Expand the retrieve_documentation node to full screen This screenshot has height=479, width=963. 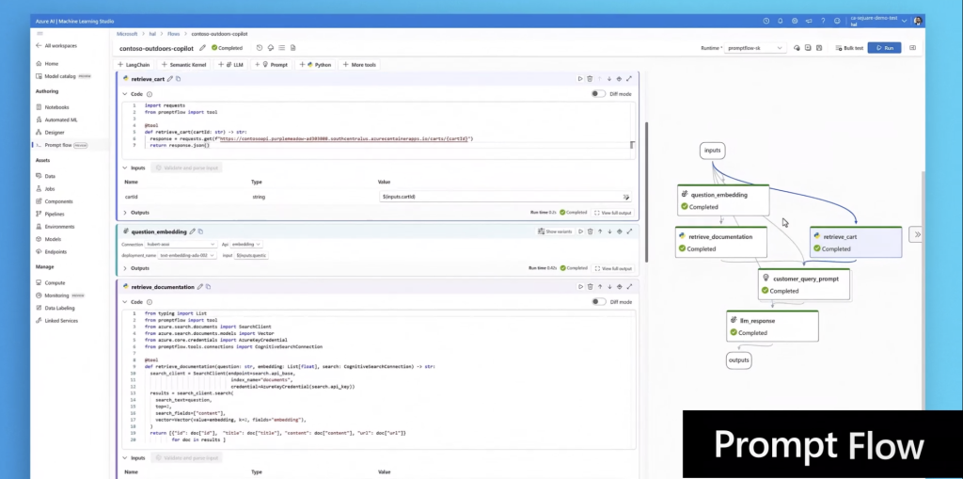click(629, 286)
